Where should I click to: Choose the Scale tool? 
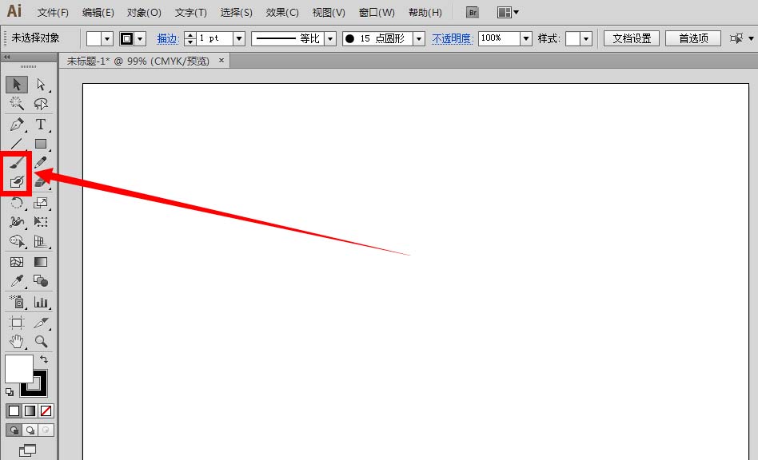pos(41,203)
